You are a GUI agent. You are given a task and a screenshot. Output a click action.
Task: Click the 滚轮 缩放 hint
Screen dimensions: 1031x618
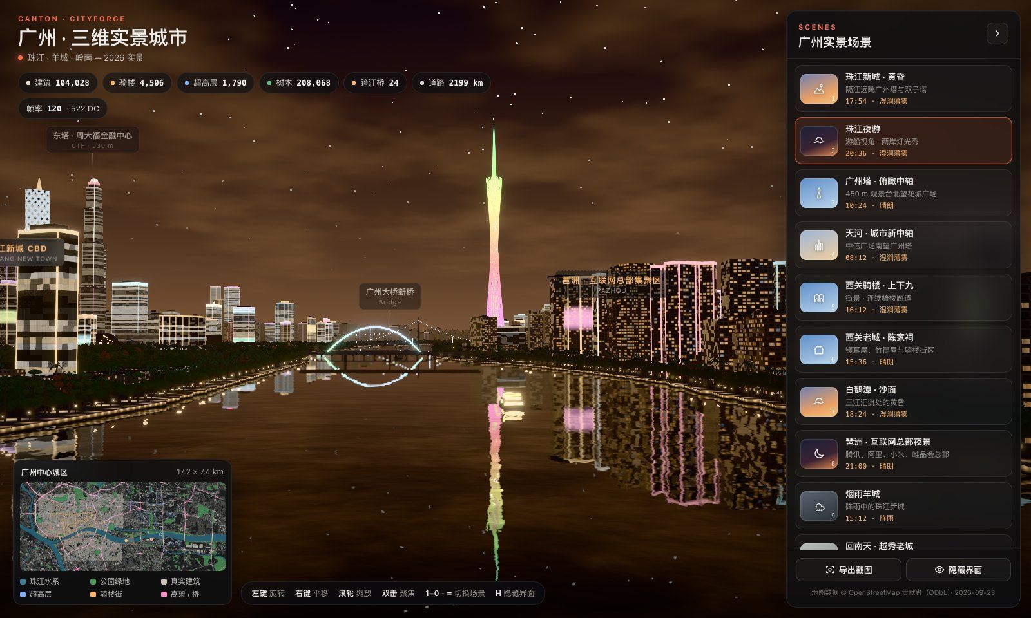[355, 594]
